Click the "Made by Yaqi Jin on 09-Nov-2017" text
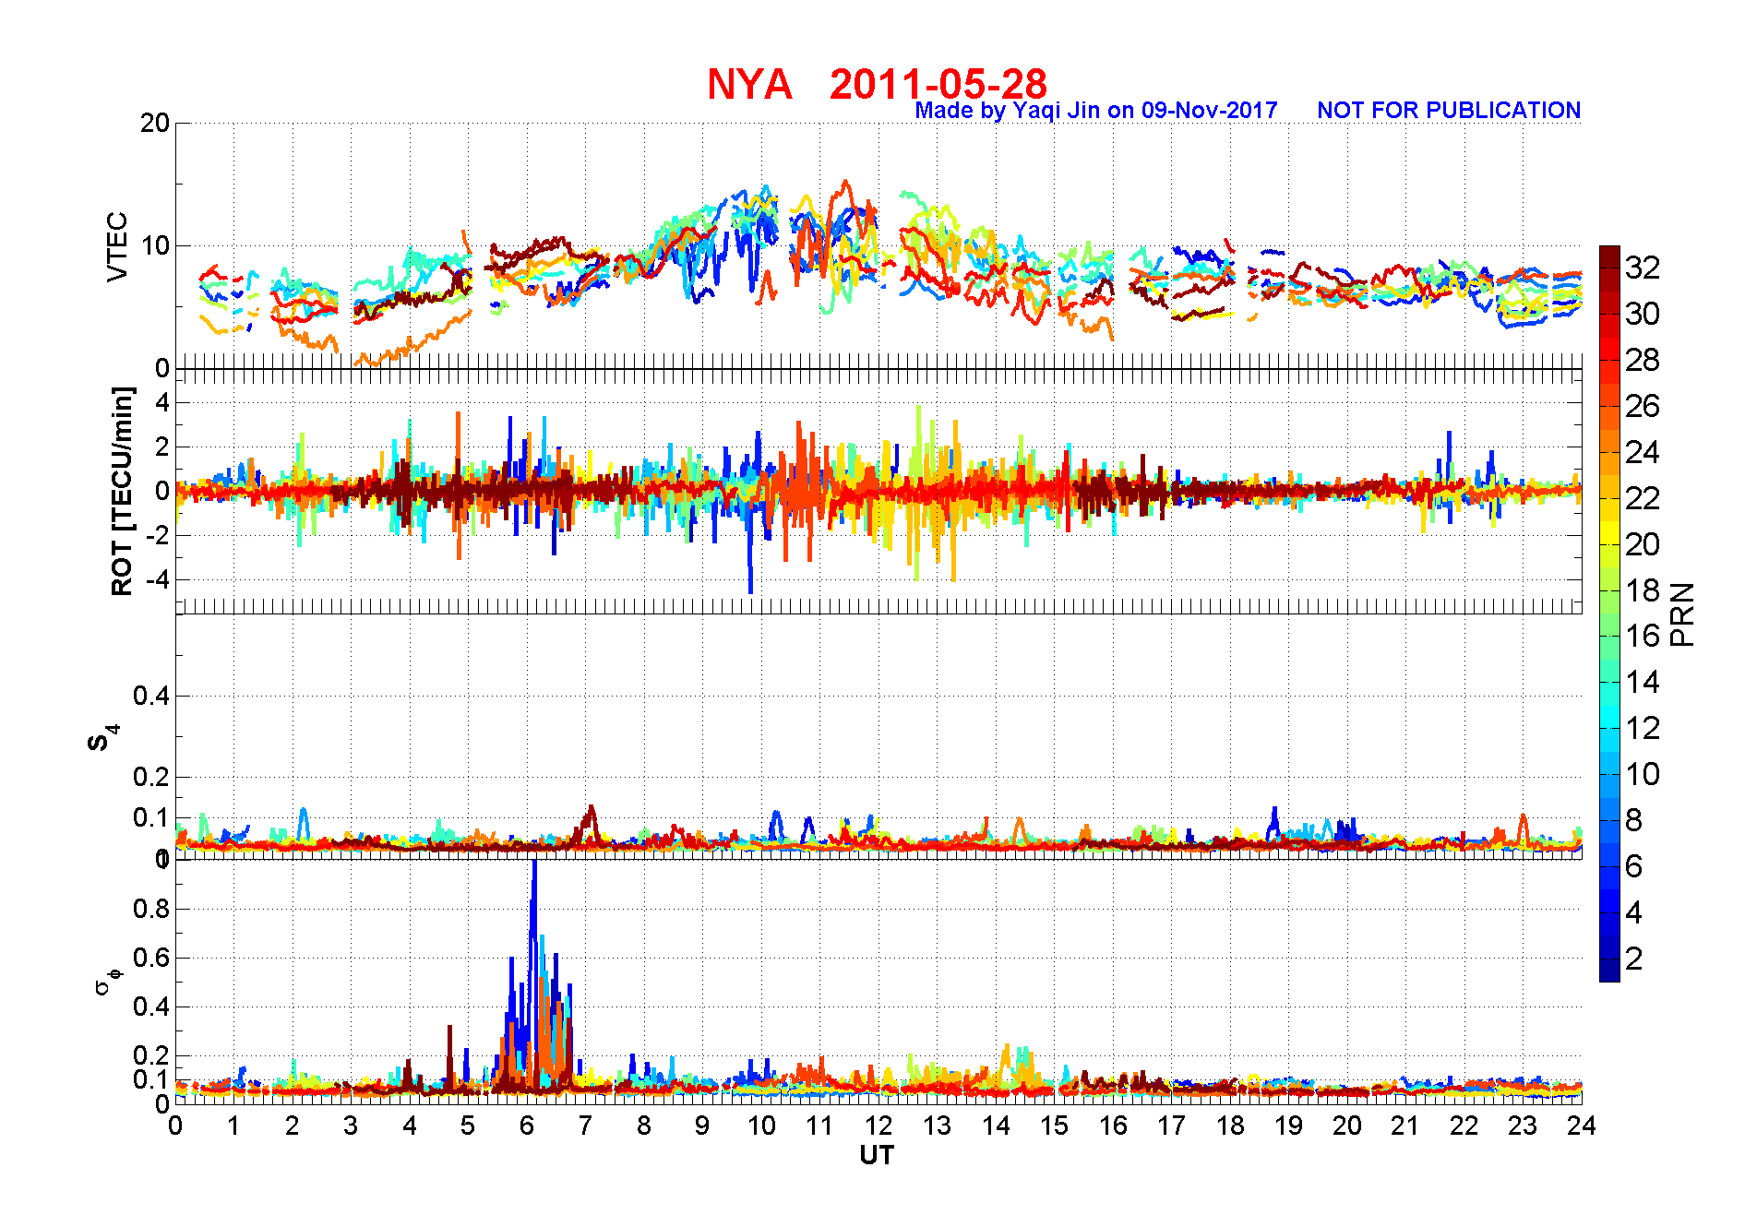The image size is (1757, 1227). point(1095,111)
